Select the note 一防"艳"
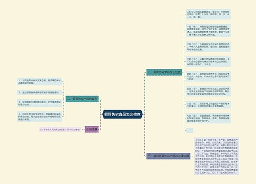This screenshot has width=256, height=184. tap(208, 31)
